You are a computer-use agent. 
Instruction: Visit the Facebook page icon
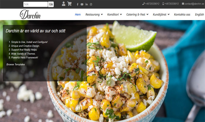(x=78, y=4)
